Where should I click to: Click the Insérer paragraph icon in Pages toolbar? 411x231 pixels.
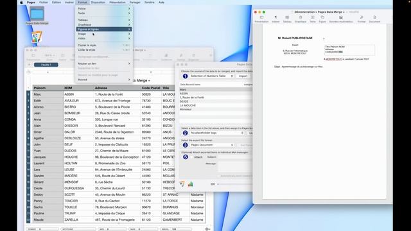[275, 17]
